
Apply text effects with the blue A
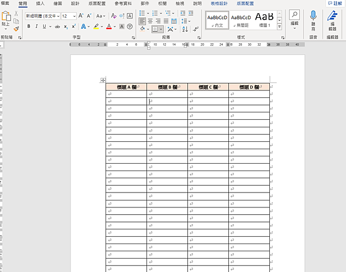click(x=84, y=27)
